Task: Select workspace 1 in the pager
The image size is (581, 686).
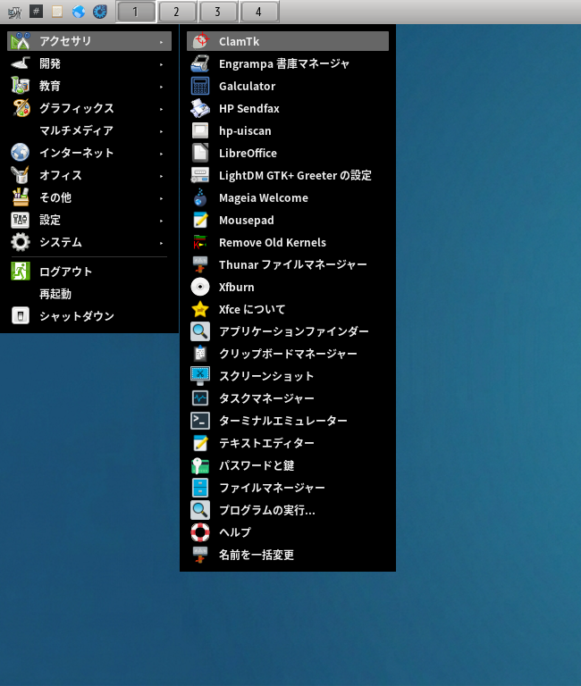Action: (136, 12)
